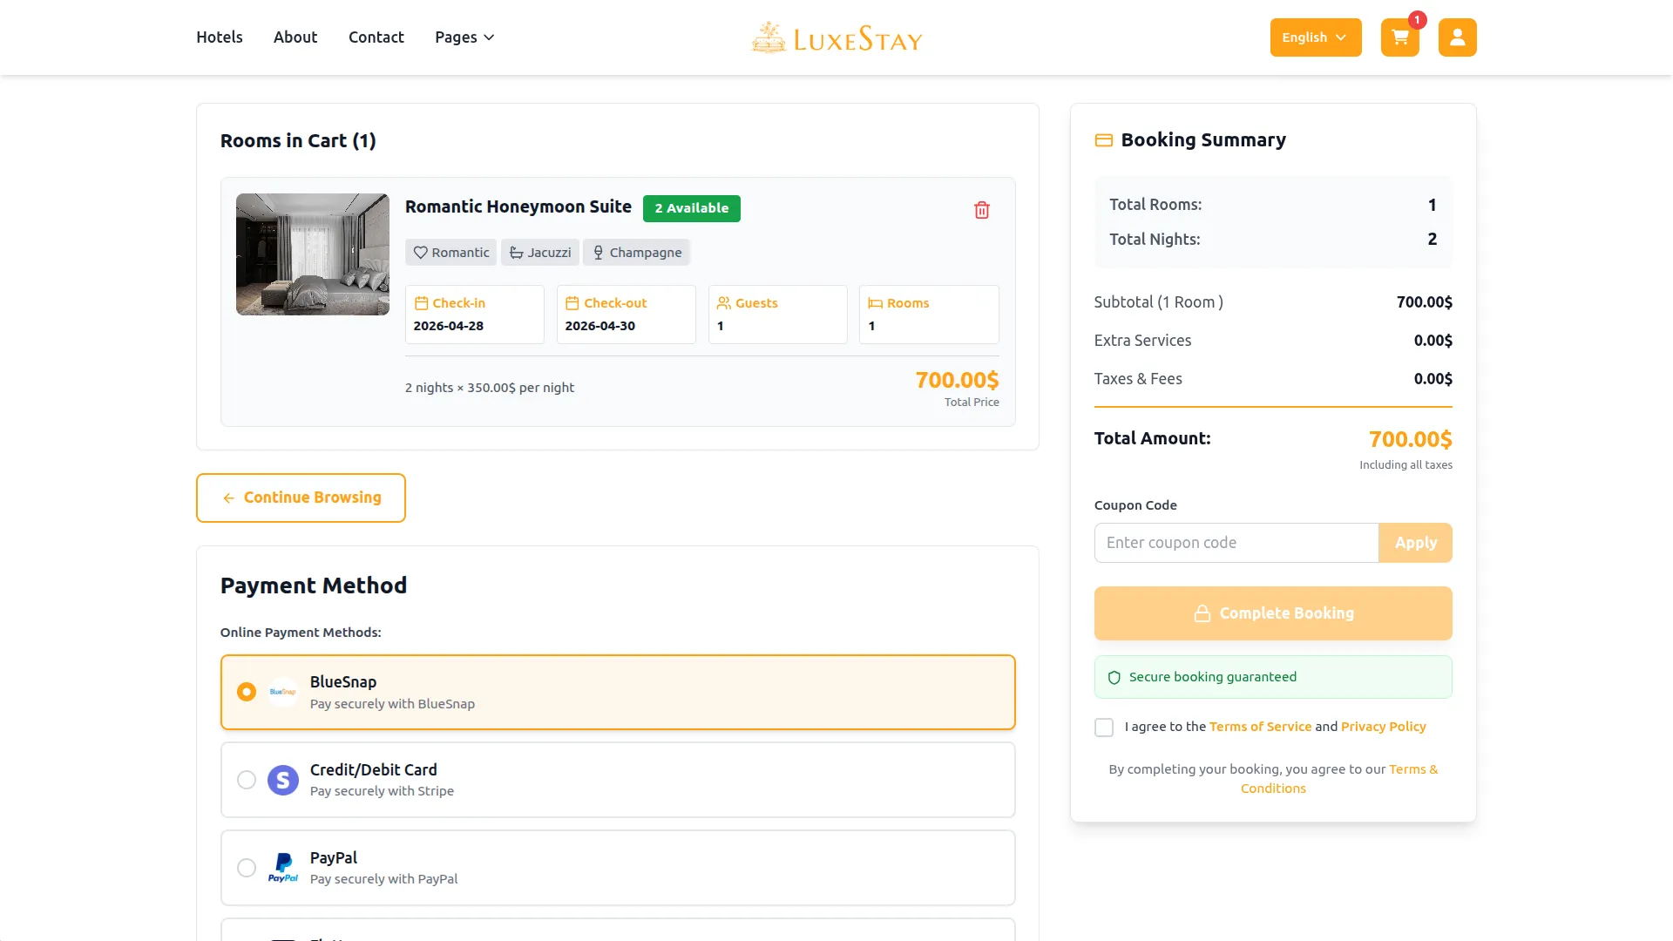Click the Stripe logo icon
The height and width of the screenshot is (941, 1673).
coord(283,780)
